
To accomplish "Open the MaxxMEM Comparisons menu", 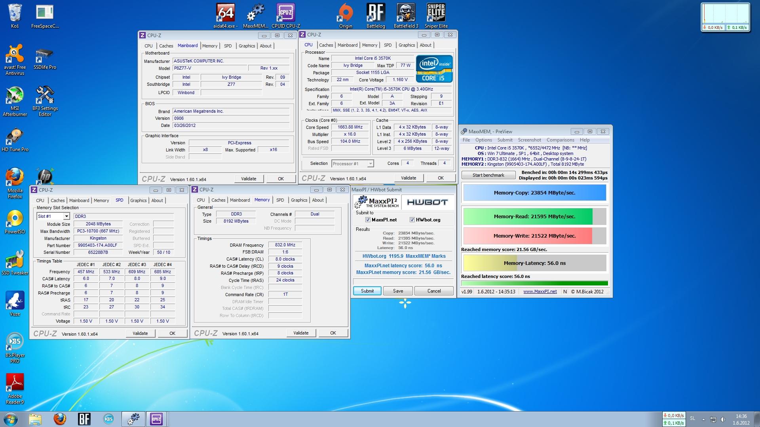I will [x=560, y=140].
